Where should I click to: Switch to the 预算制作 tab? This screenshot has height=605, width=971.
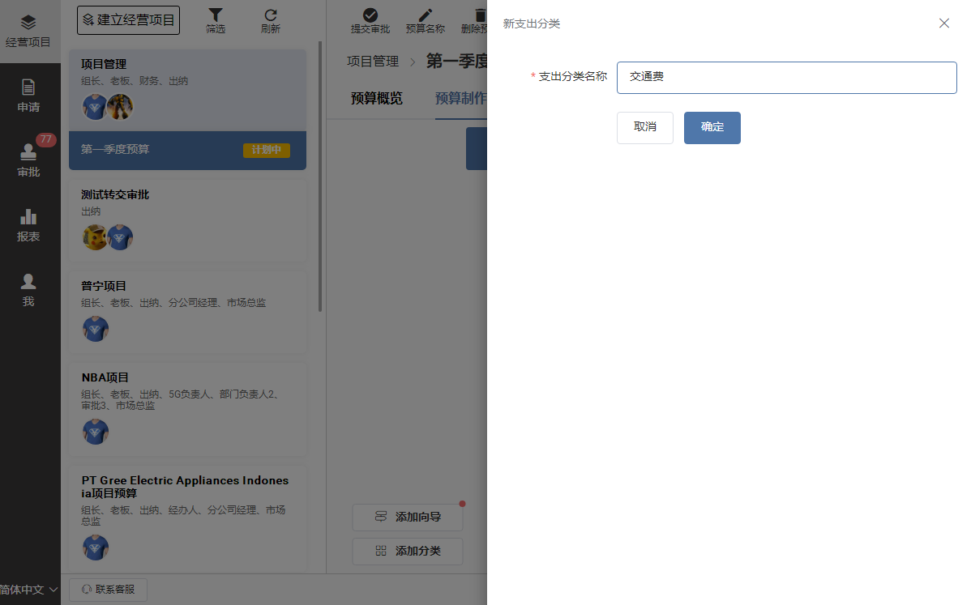pyautogui.click(x=460, y=99)
